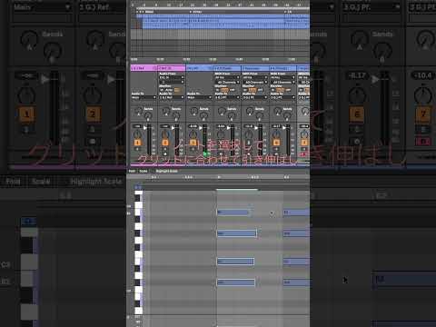Toggle track 2 activator button
This screenshot has height=327, width=436.
tap(165, 143)
